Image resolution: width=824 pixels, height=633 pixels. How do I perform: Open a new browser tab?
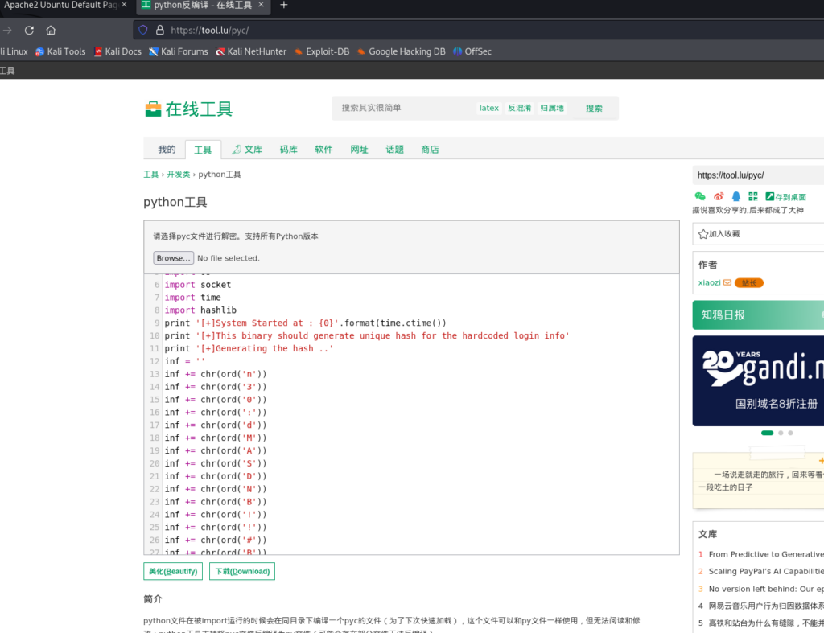283,6
